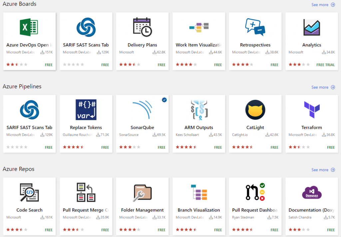Select the SonarQube logo icon

tap(143, 110)
